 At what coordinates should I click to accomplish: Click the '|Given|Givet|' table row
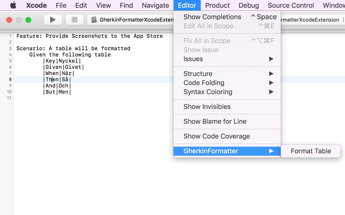pyautogui.click(x=63, y=67)
